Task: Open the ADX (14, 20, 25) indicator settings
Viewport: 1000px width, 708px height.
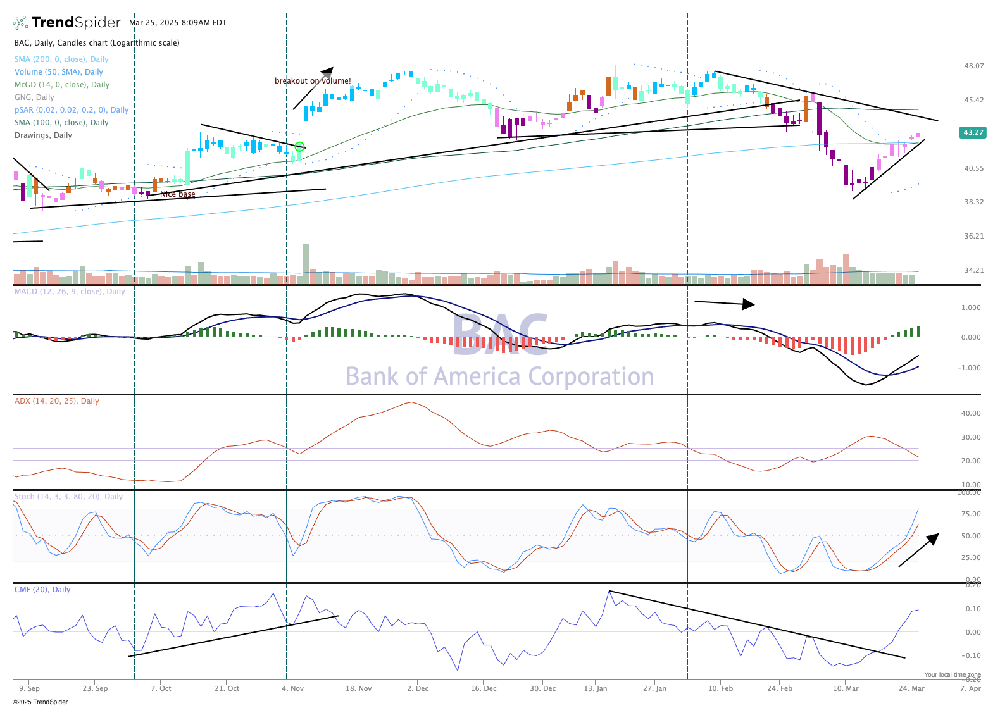Action: (56, 401)
